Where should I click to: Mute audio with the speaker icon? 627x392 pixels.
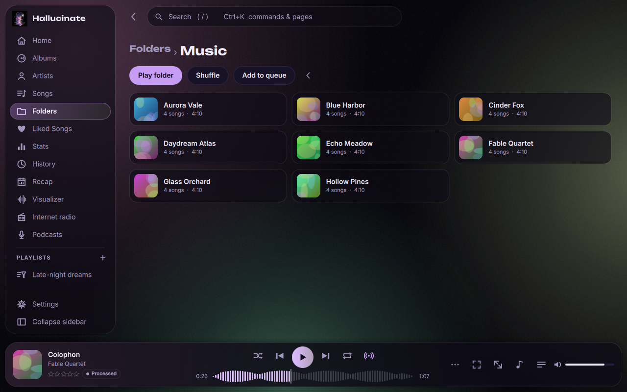557,365
